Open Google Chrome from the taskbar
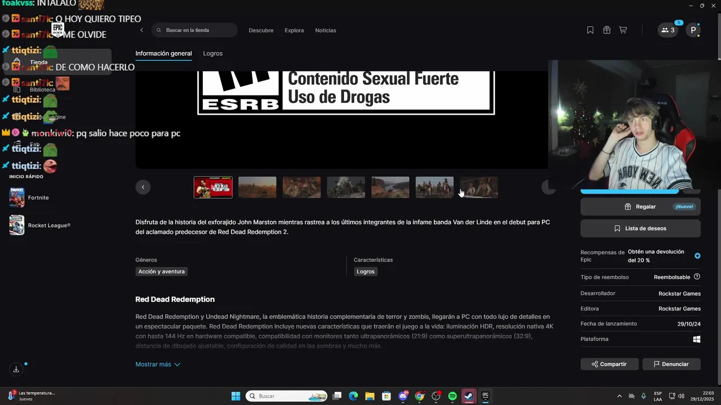 (x=419, y=396)
